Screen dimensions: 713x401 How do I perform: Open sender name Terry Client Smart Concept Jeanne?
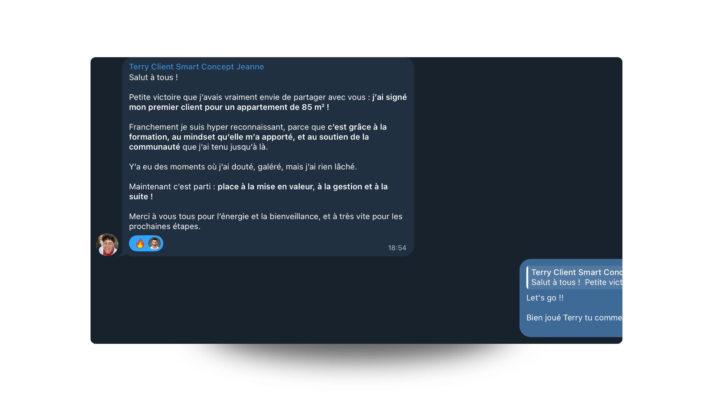click(x=196, y=67)
